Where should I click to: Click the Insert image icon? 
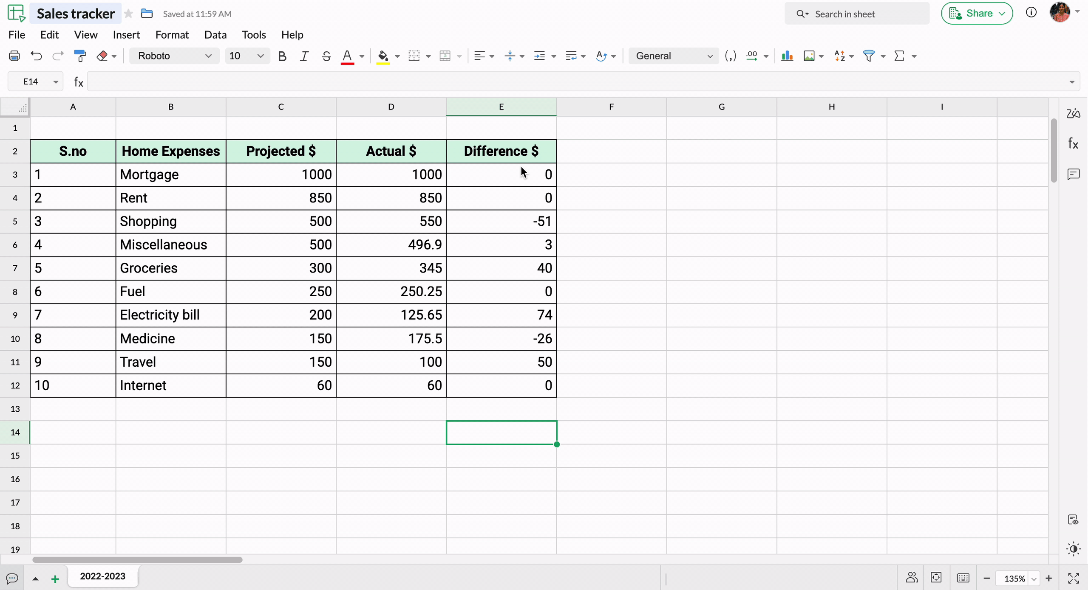coord(809,56)
